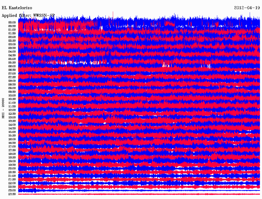Image resolution: width=262 pixels, height=199 pixels.
Task: Select the 06:00 row label
Action: [12, 66]
